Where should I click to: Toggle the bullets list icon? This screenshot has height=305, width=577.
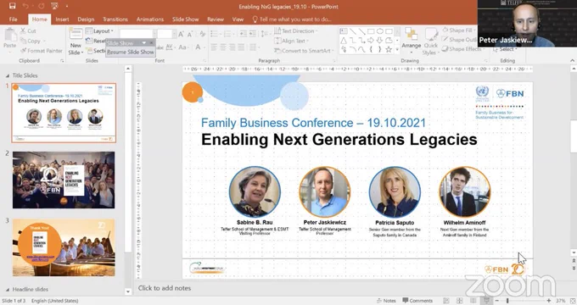[x=215, y=34]
